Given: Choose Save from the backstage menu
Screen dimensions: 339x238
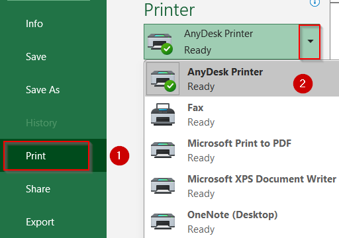Looking at the screenshot, I should click(53, 57).
